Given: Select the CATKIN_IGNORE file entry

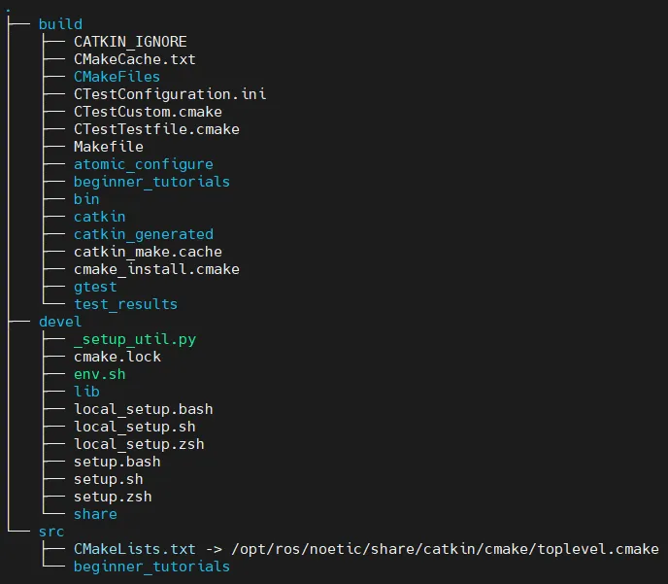Looking at the screenshot, I should click(130, 42).
